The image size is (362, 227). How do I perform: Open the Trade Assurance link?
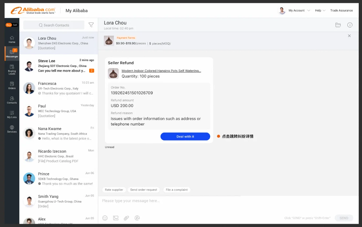[x=341, y=10]
